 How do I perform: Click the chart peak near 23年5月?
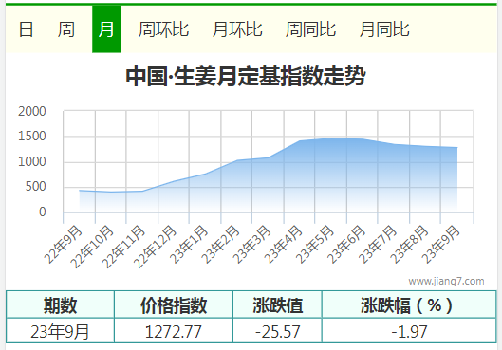pyautogui.click(x=331, y=138)
